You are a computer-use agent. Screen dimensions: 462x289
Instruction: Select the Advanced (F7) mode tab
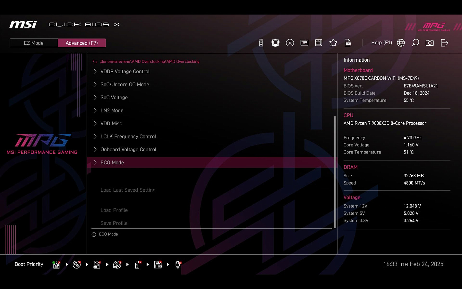(82, 43)
